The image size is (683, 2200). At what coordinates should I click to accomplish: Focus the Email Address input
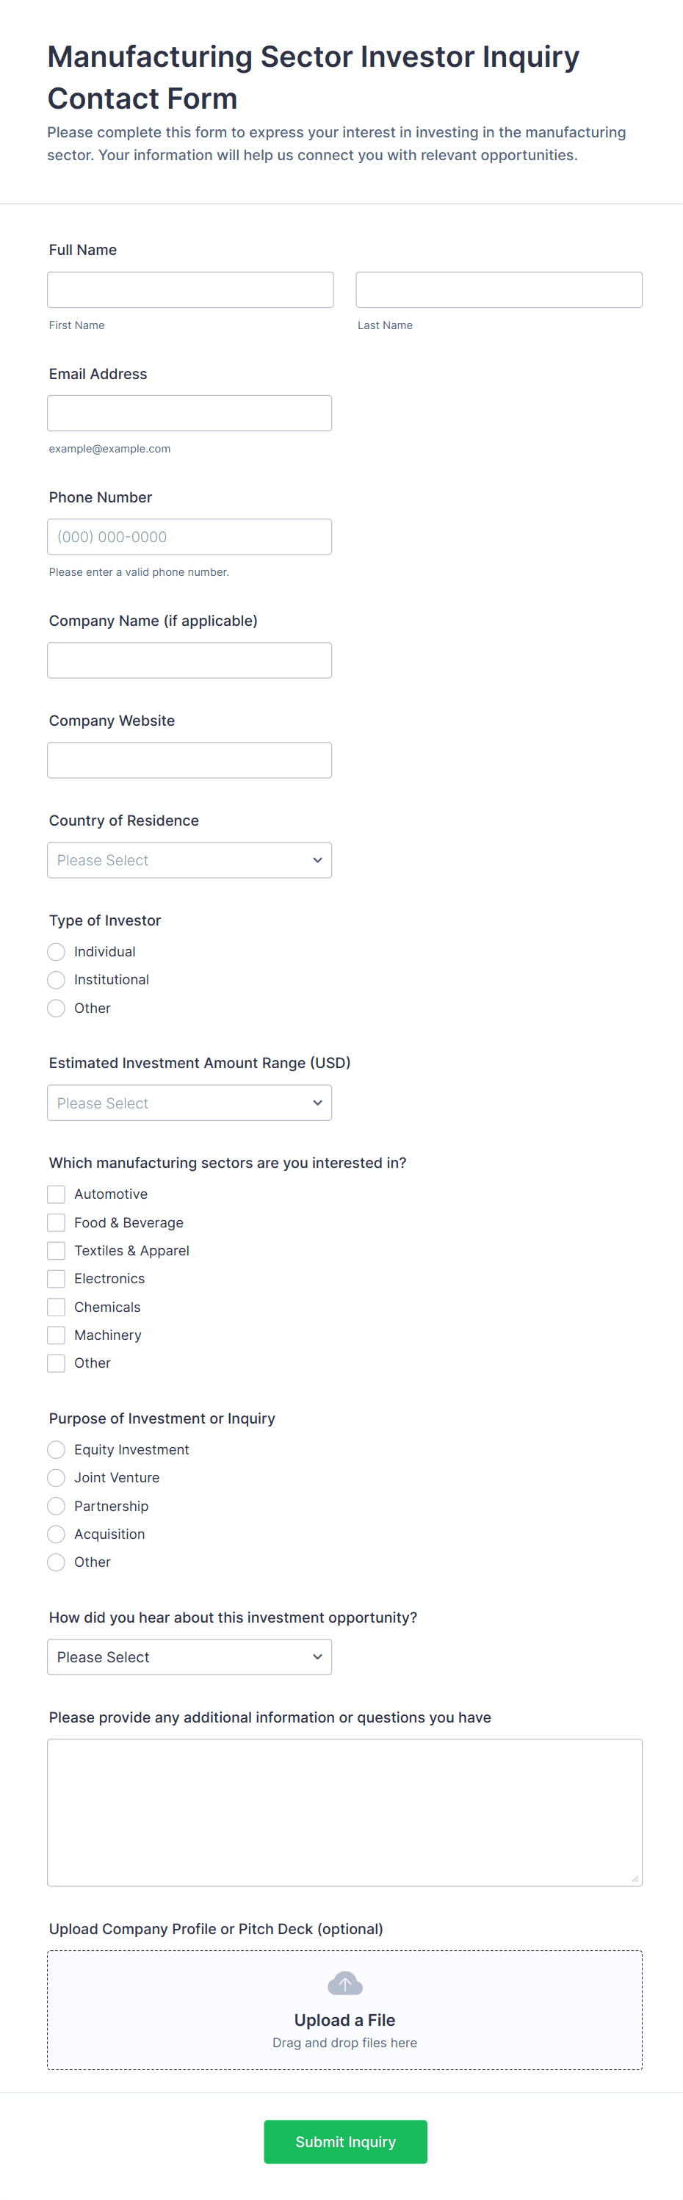coord(189,414)
